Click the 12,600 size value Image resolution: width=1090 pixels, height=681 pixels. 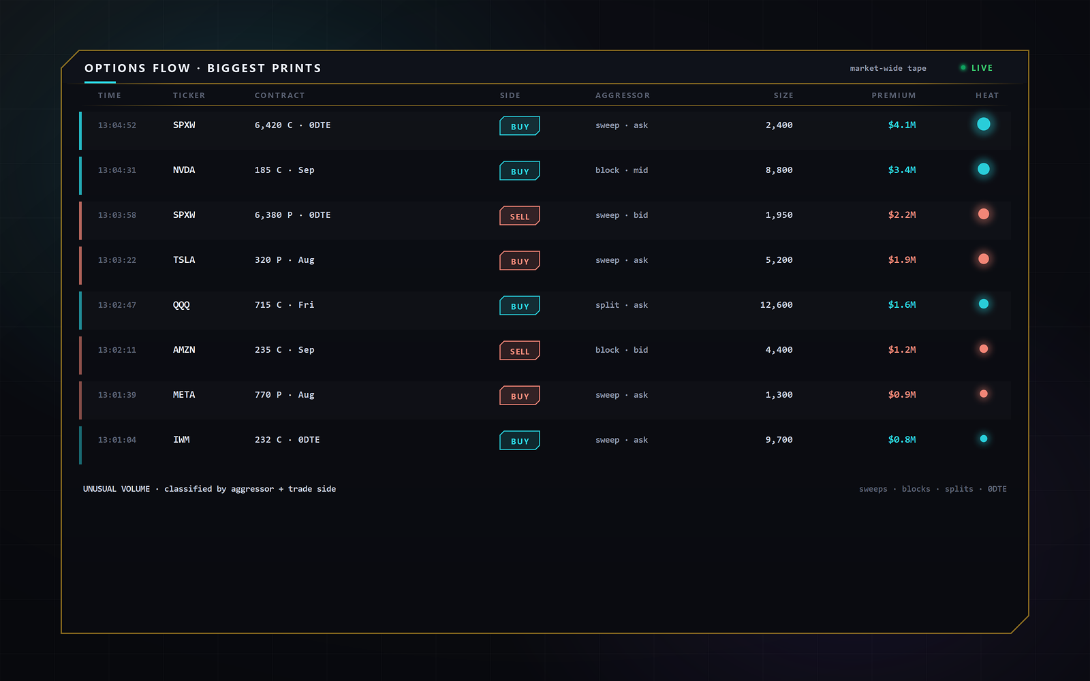[x=777, y=305]
